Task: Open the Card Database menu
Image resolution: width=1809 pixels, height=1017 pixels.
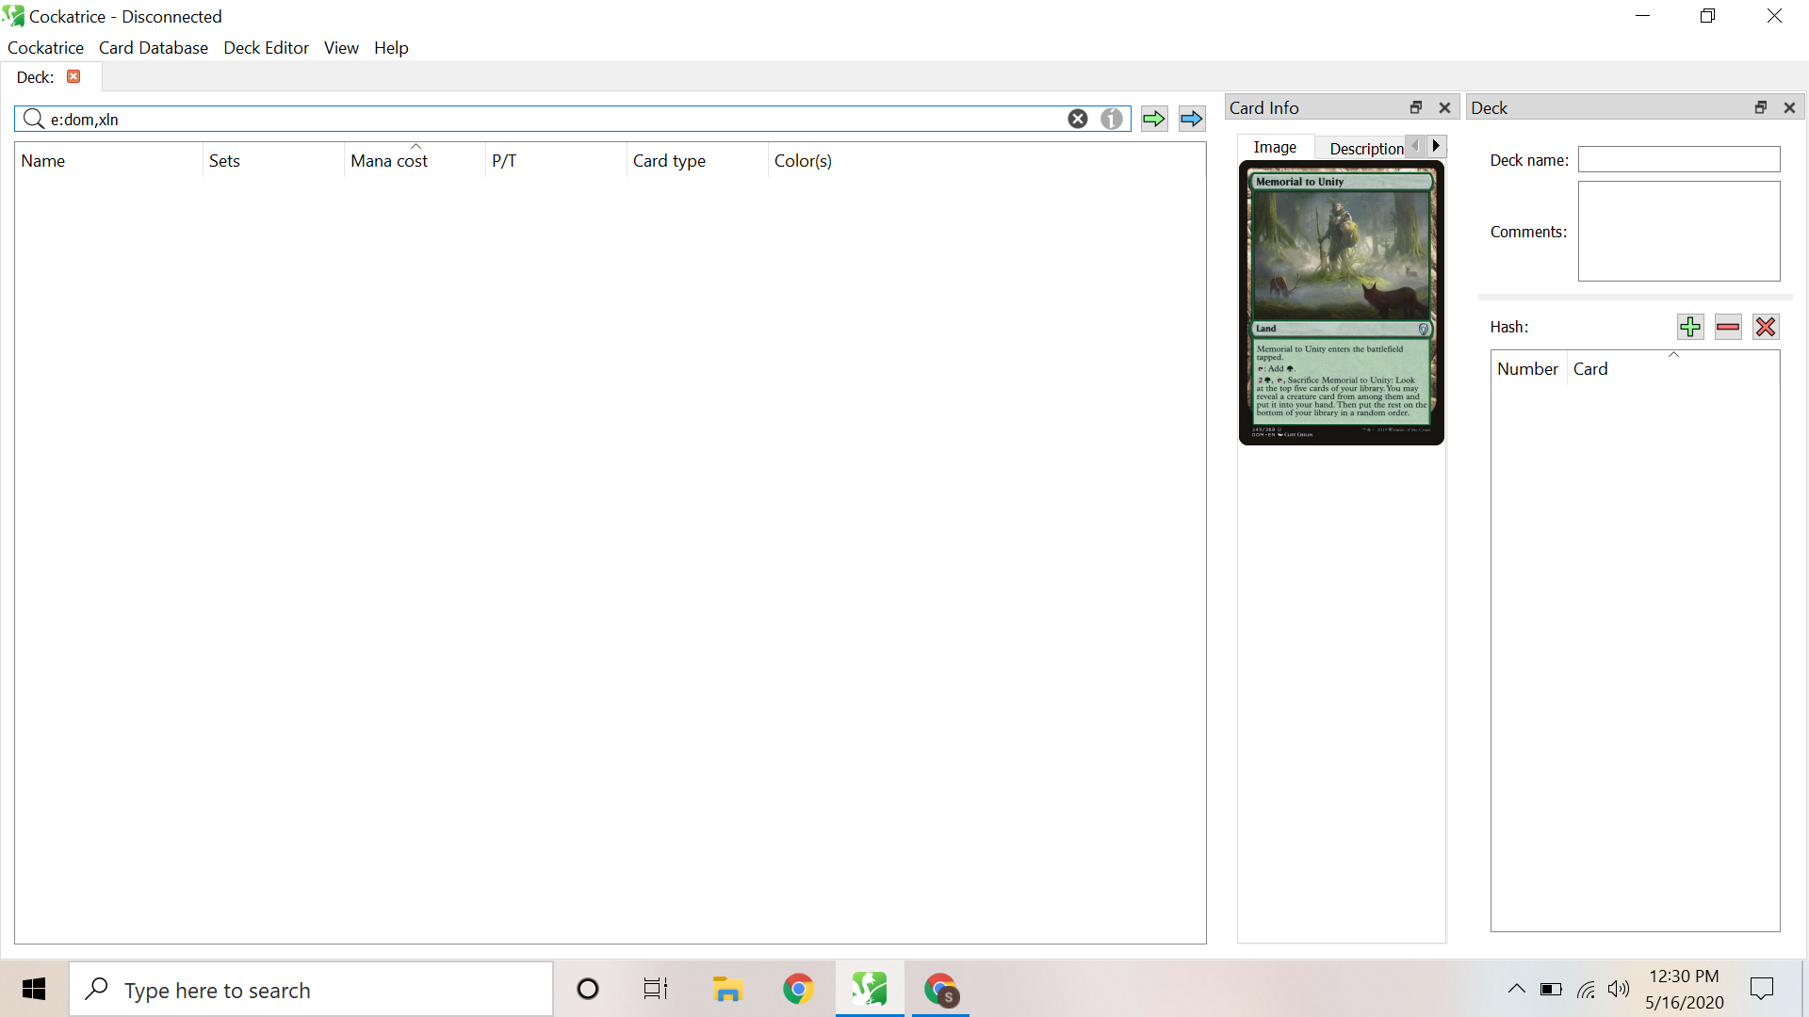Action: (154, 47)
